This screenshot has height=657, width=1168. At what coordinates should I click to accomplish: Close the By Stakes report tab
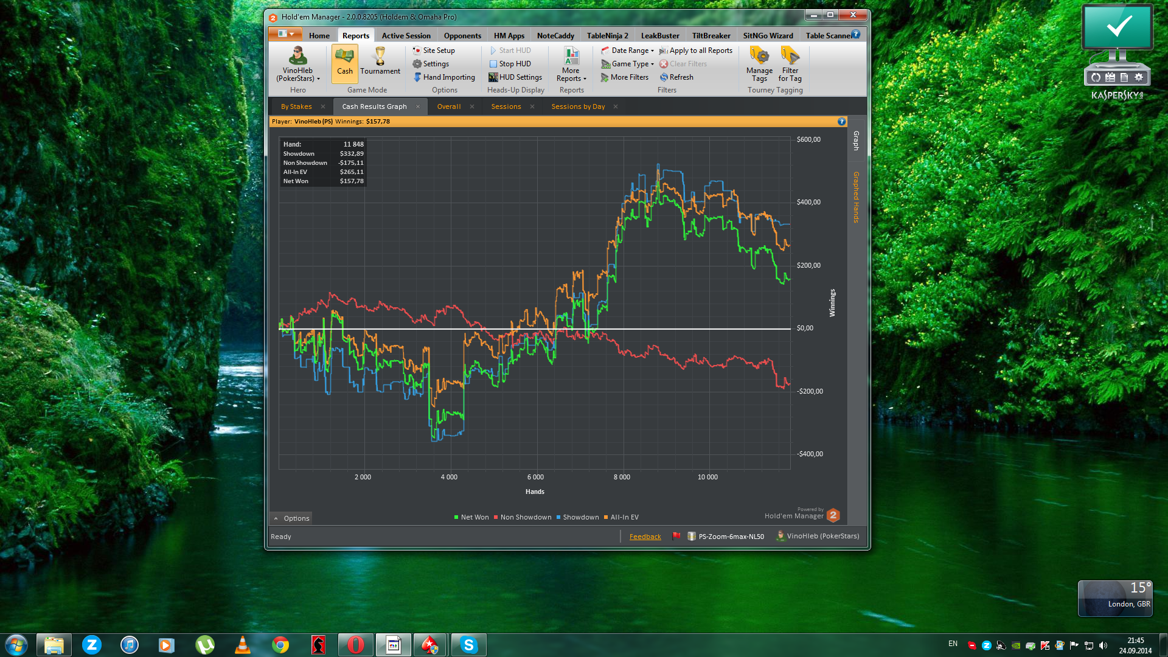tap(323, 106)
